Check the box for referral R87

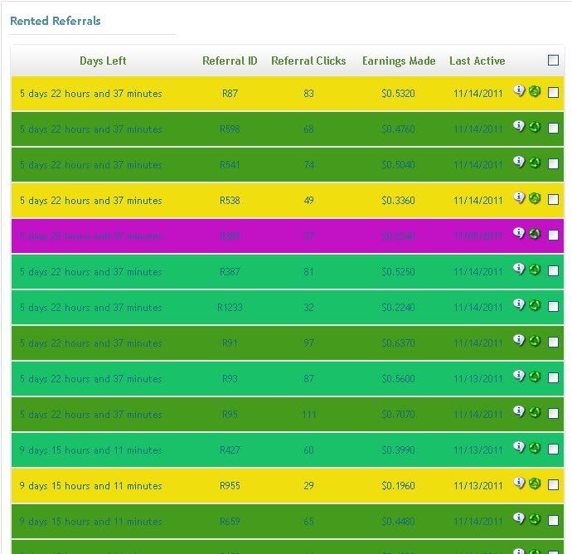pos(553,93)
